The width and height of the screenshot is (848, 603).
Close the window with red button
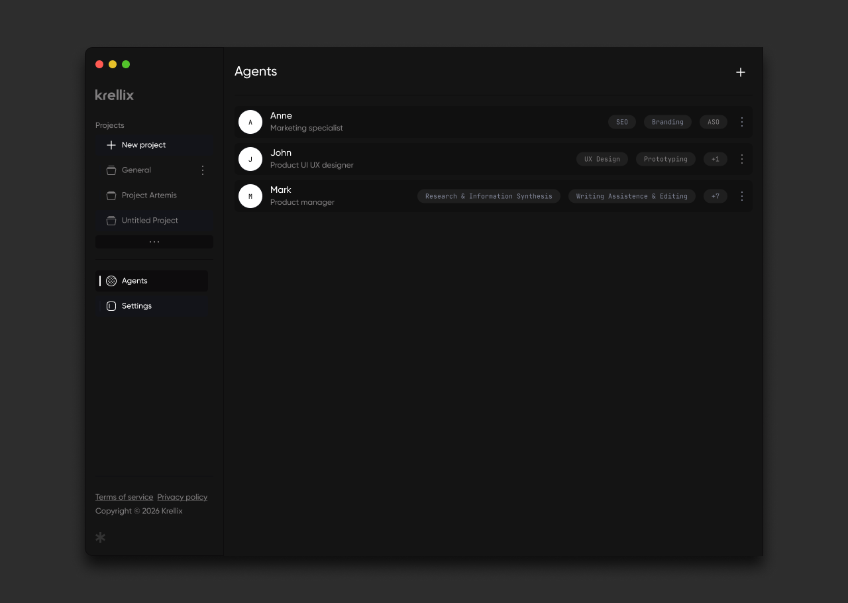pyautogui.click(x=99, y=64)
